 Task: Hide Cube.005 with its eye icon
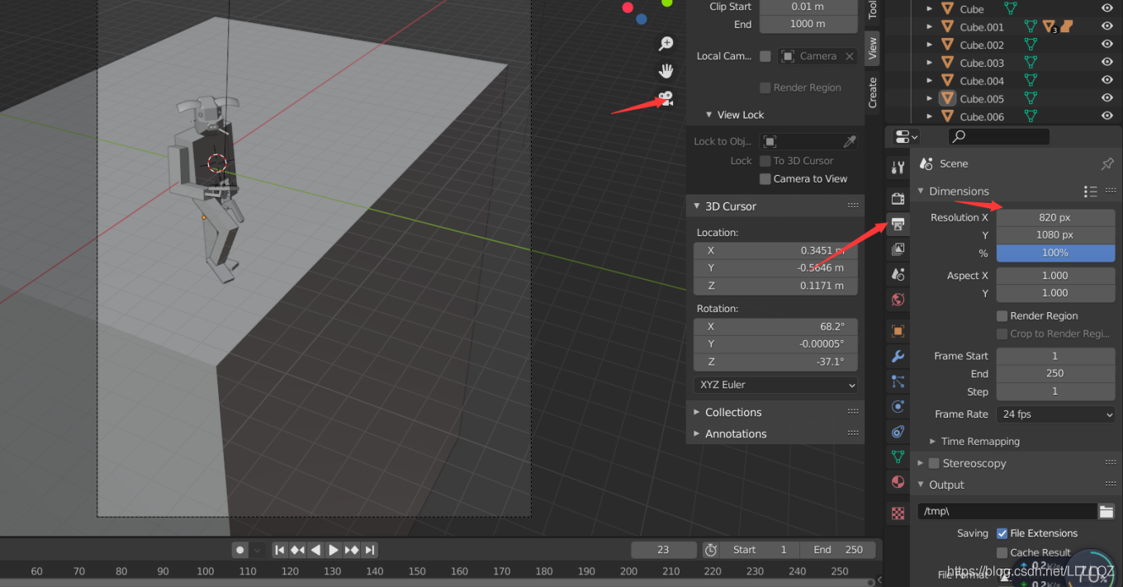pos(1107,98)
